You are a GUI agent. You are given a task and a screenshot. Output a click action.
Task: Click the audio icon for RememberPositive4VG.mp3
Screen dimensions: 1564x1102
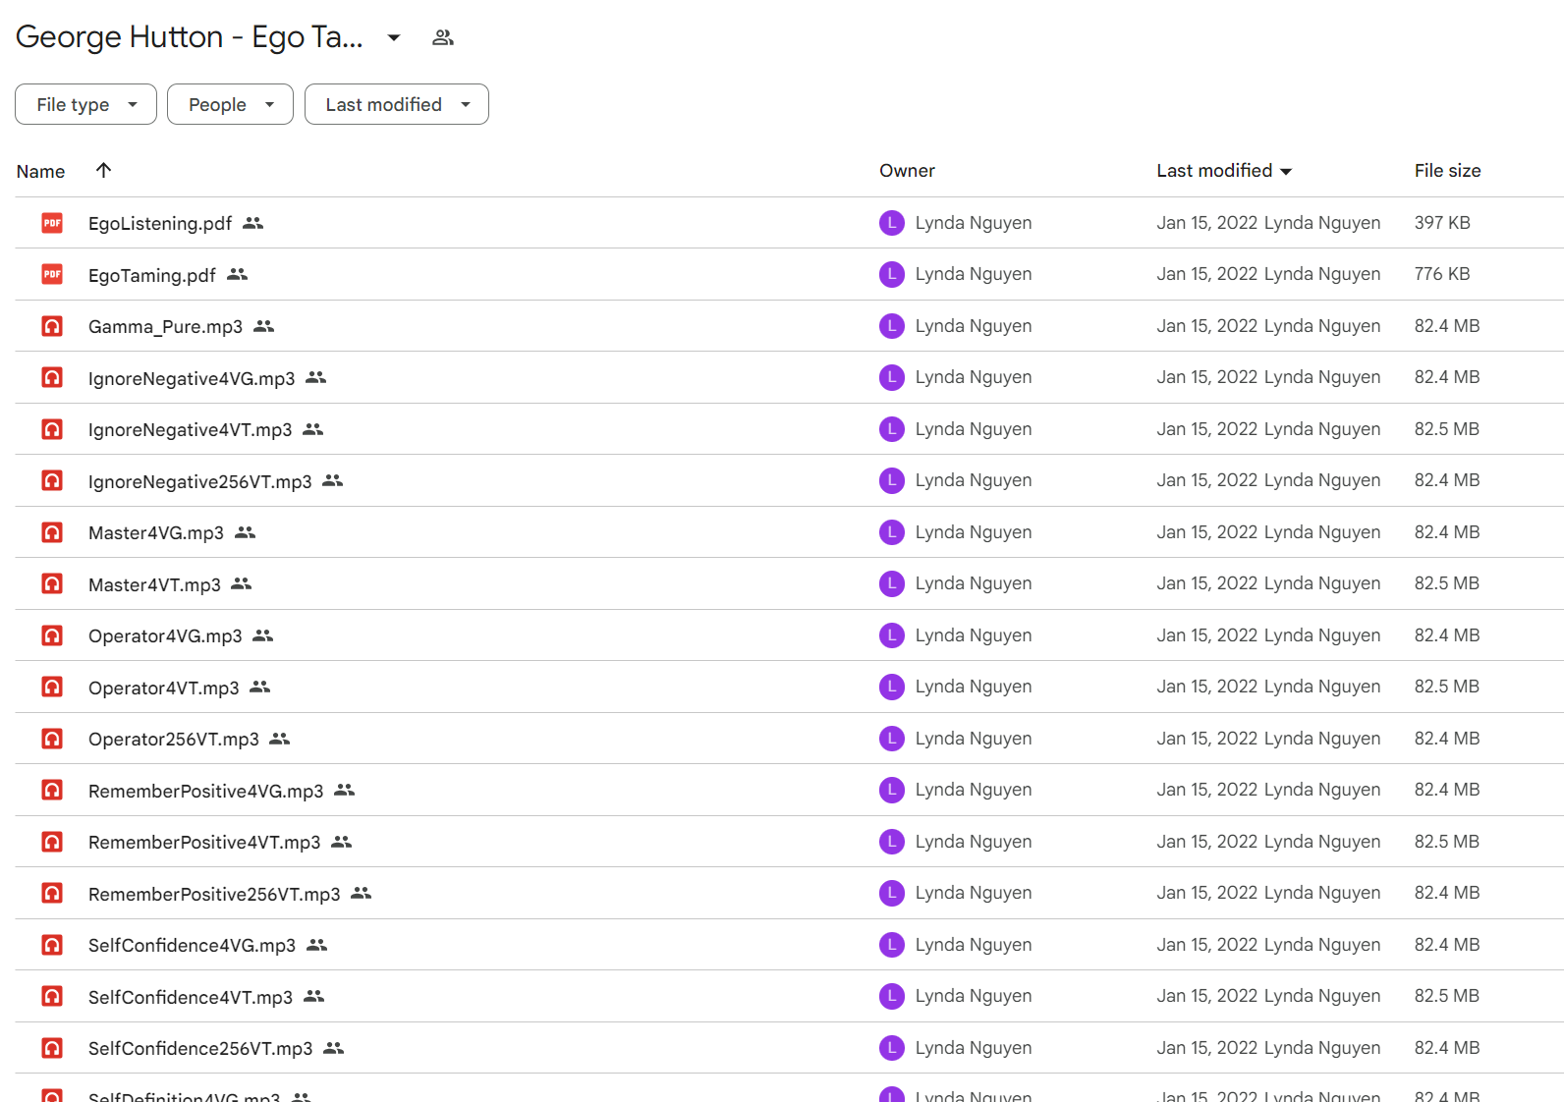point(52,790)
